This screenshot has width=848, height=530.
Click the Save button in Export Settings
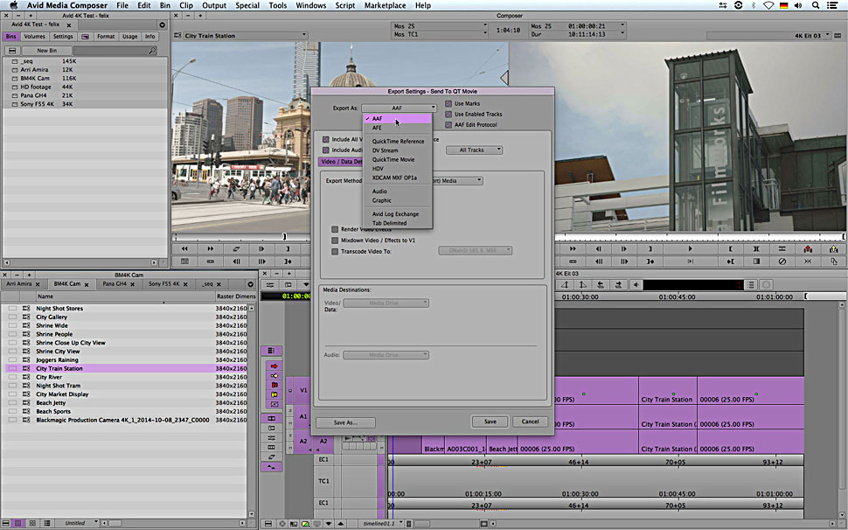coord(490,422)
